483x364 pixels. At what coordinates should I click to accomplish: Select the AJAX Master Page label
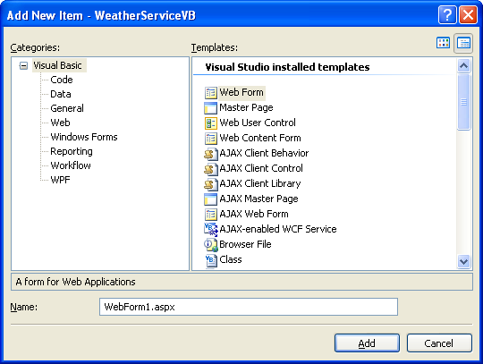click(258, 199)
